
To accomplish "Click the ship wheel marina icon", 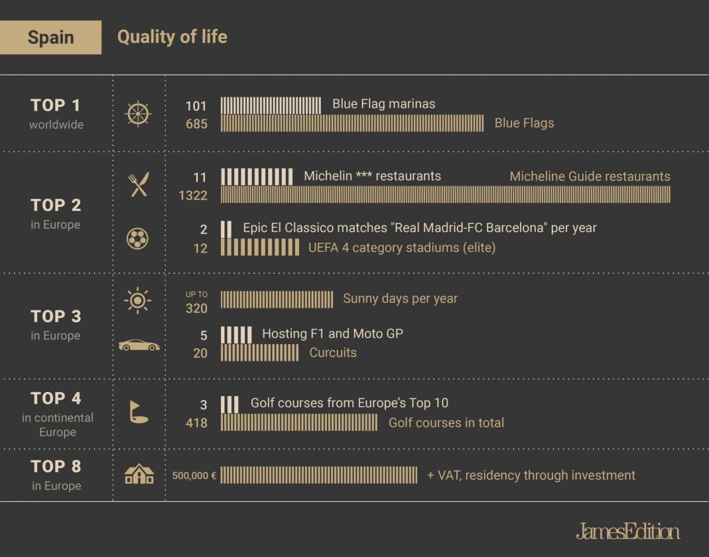I will pyautogui.click(x=138, y=114).
